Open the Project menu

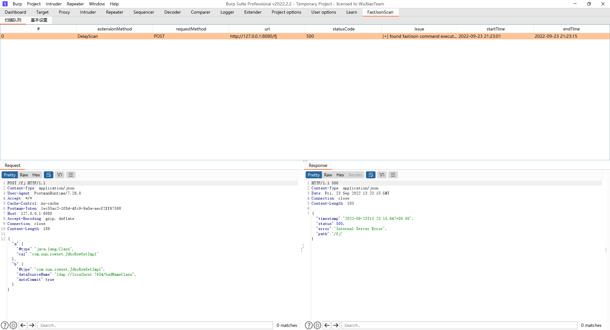[x=34, y=4]
